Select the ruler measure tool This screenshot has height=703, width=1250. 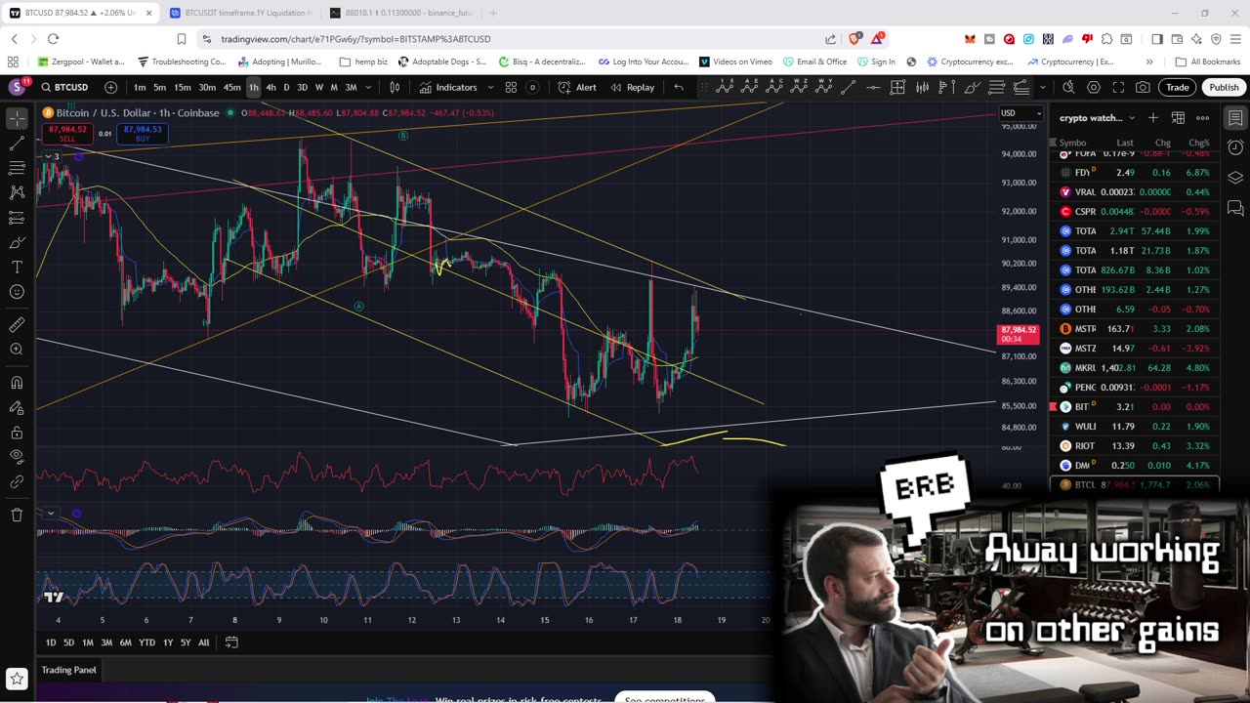click(x=17, y=324)
